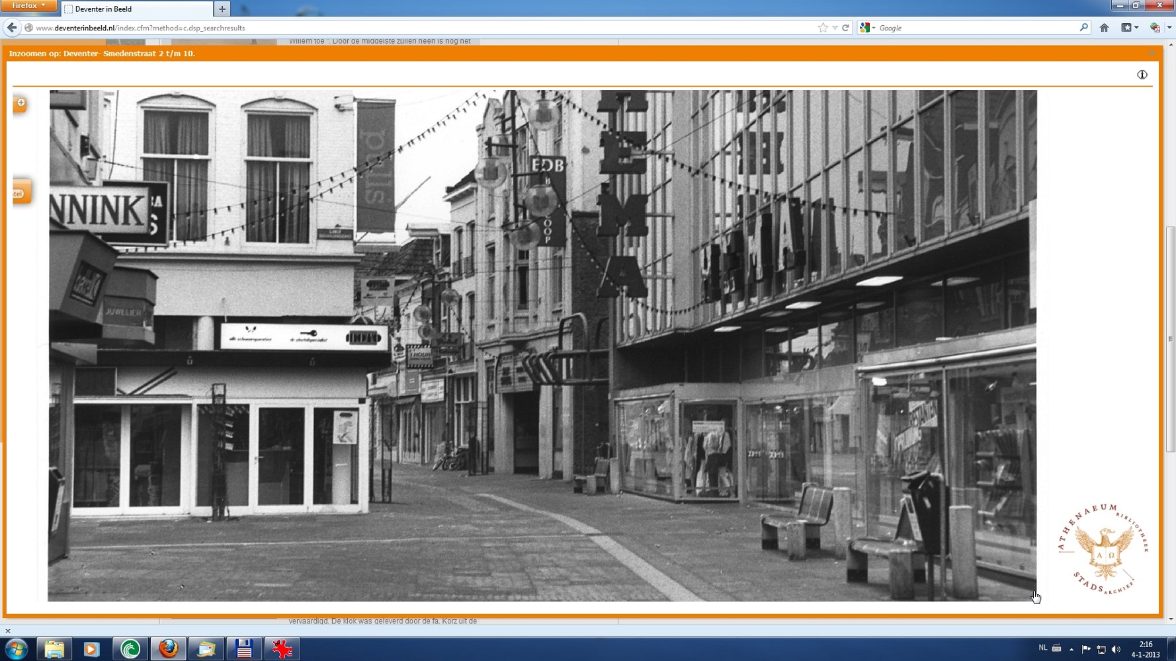Open the Windows Start menu

pyautogui.click(x=16, y=649)
